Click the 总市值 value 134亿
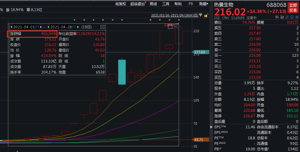 (293, 149)
